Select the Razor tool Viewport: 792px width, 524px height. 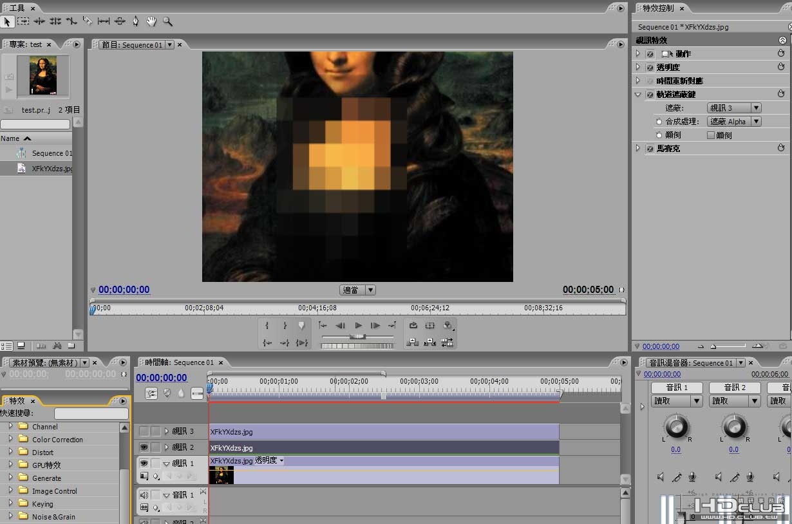88,21
